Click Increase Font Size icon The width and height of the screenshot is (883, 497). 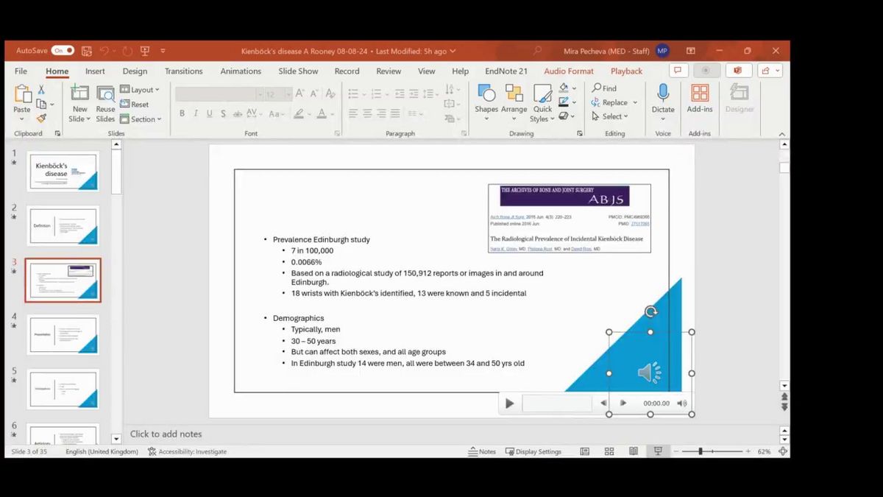pos(299,94)
